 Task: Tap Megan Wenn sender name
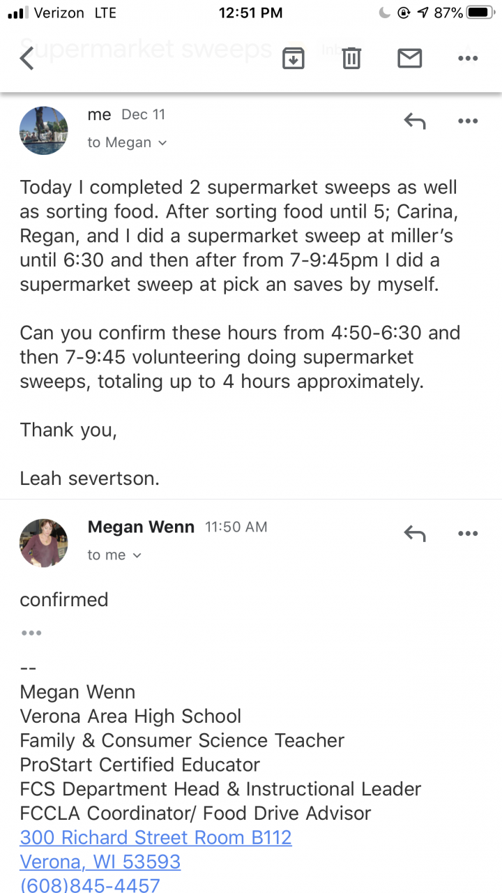pos(141,527)
